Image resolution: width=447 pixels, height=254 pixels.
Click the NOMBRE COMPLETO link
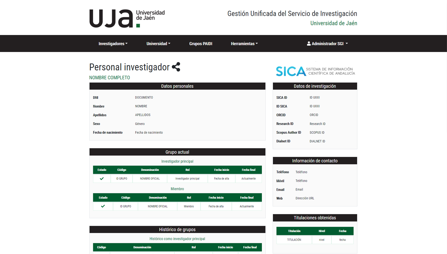pos(110,78)
